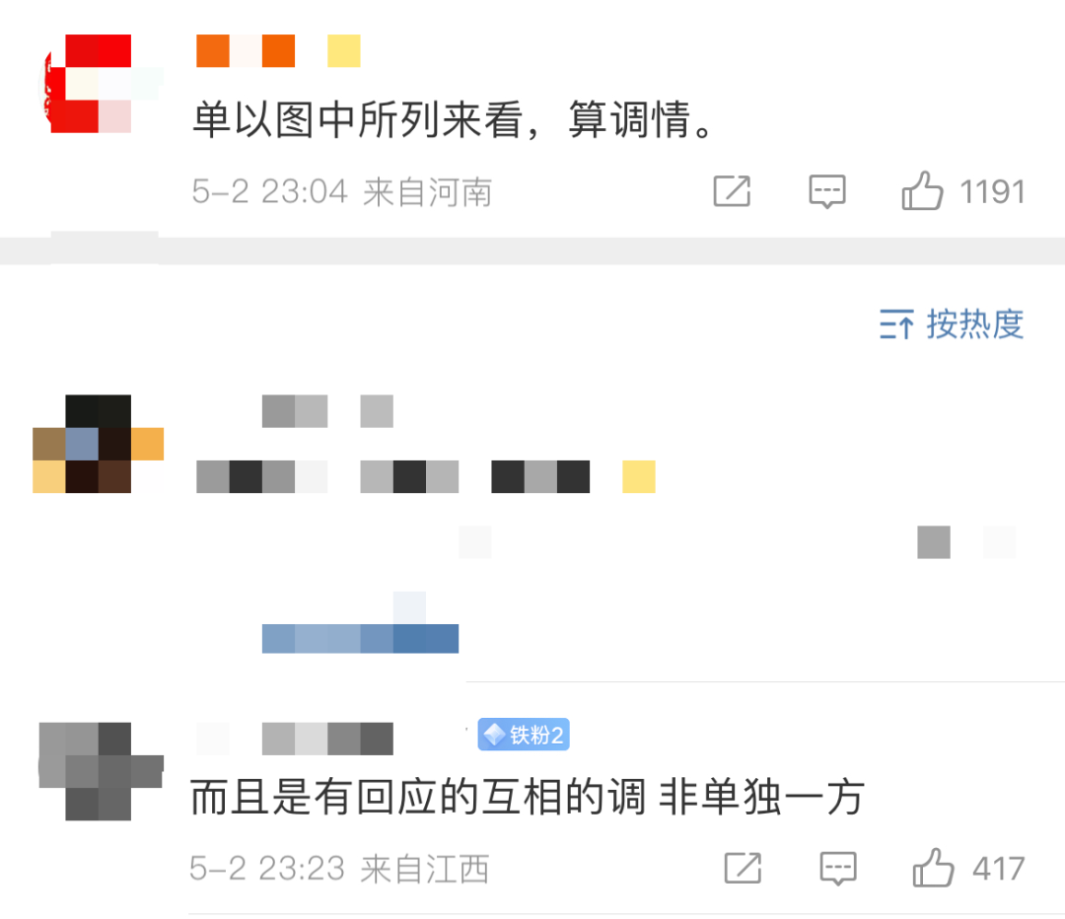Viewport: 1065px width, 919px height.
Task: Open the gray username beside the 铁粉2 badge
Action: 327,739
